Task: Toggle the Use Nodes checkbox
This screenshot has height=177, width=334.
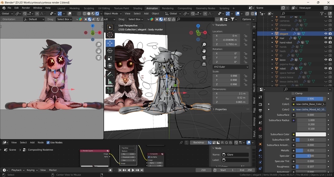Action: coord(48,143)
